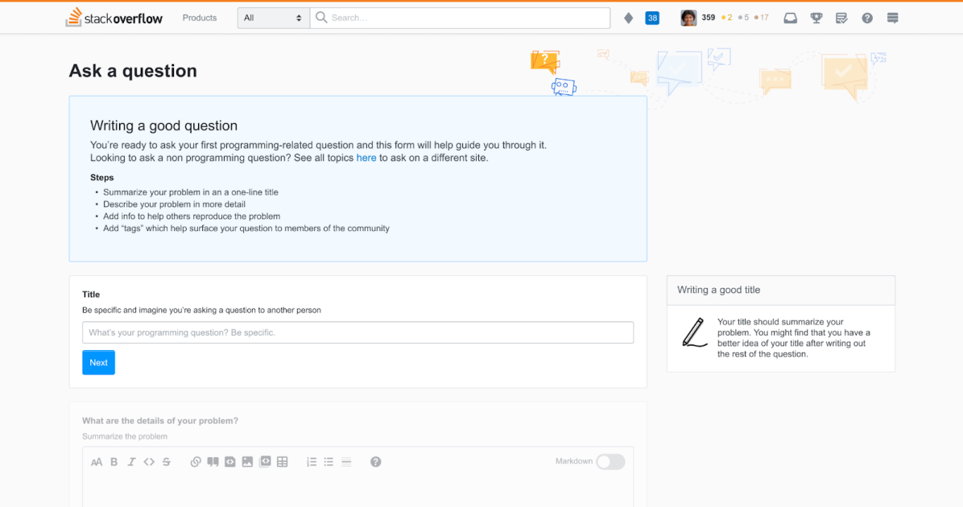The image size is (963, 507).
Task: Toggle the Markdown switch
Action: (x=610, y=462)
